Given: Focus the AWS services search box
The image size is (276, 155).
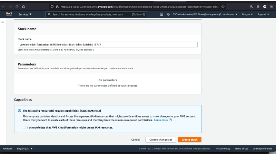Looking at the screenshot, I should pos(93,14).
